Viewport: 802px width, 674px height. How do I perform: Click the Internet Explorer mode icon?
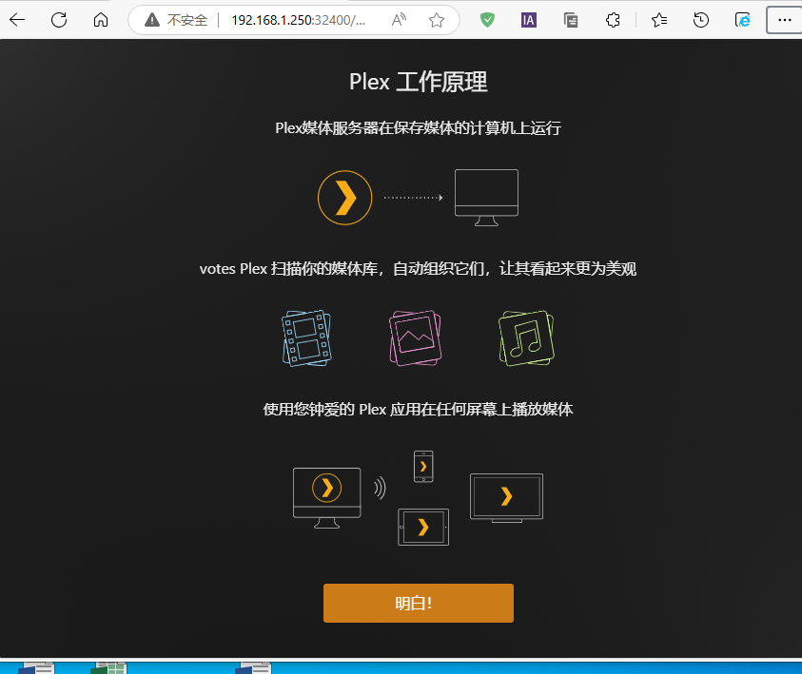743,20
